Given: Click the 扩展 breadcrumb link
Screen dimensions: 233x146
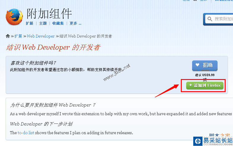Looking at the screenshot, I should point(18,36).
